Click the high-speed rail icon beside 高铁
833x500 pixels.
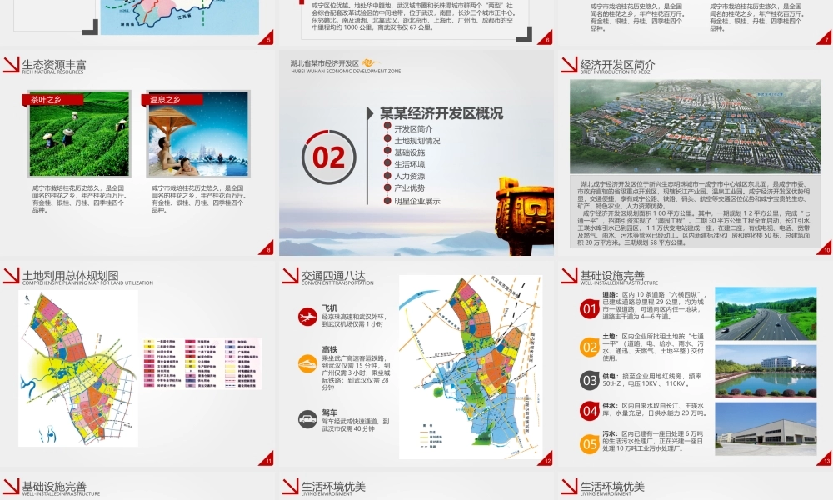click(307, 362)
